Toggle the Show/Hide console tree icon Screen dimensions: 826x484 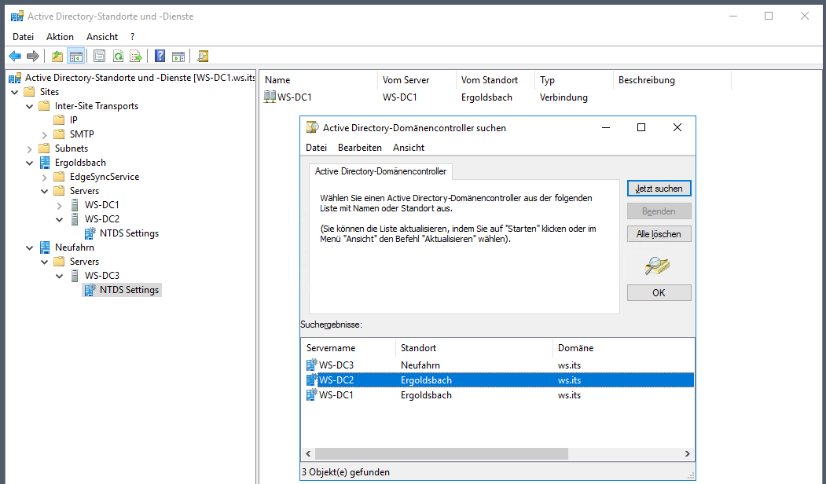(76, 56)
